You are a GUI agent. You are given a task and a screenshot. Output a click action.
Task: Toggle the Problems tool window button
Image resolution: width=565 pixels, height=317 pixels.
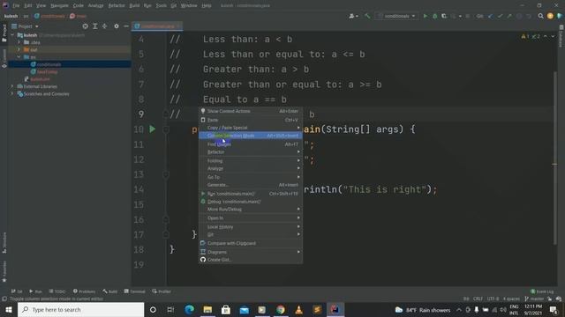point(84,291)
